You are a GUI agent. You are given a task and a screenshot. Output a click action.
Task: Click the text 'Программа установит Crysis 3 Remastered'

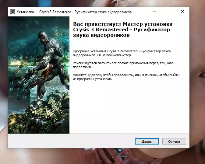point(105,51)
